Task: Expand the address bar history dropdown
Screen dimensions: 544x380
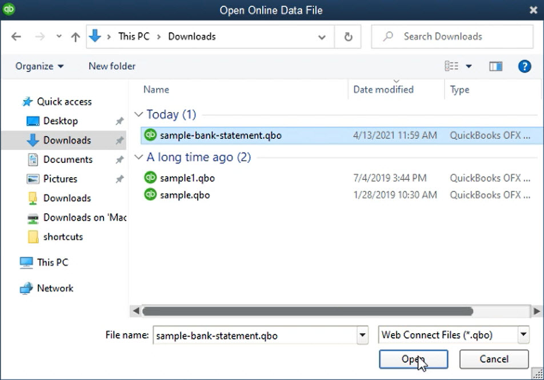Action: tap(322, 37)
